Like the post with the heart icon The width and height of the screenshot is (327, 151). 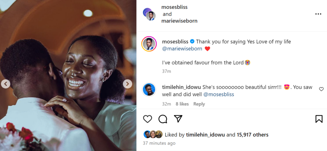[148, 119]
